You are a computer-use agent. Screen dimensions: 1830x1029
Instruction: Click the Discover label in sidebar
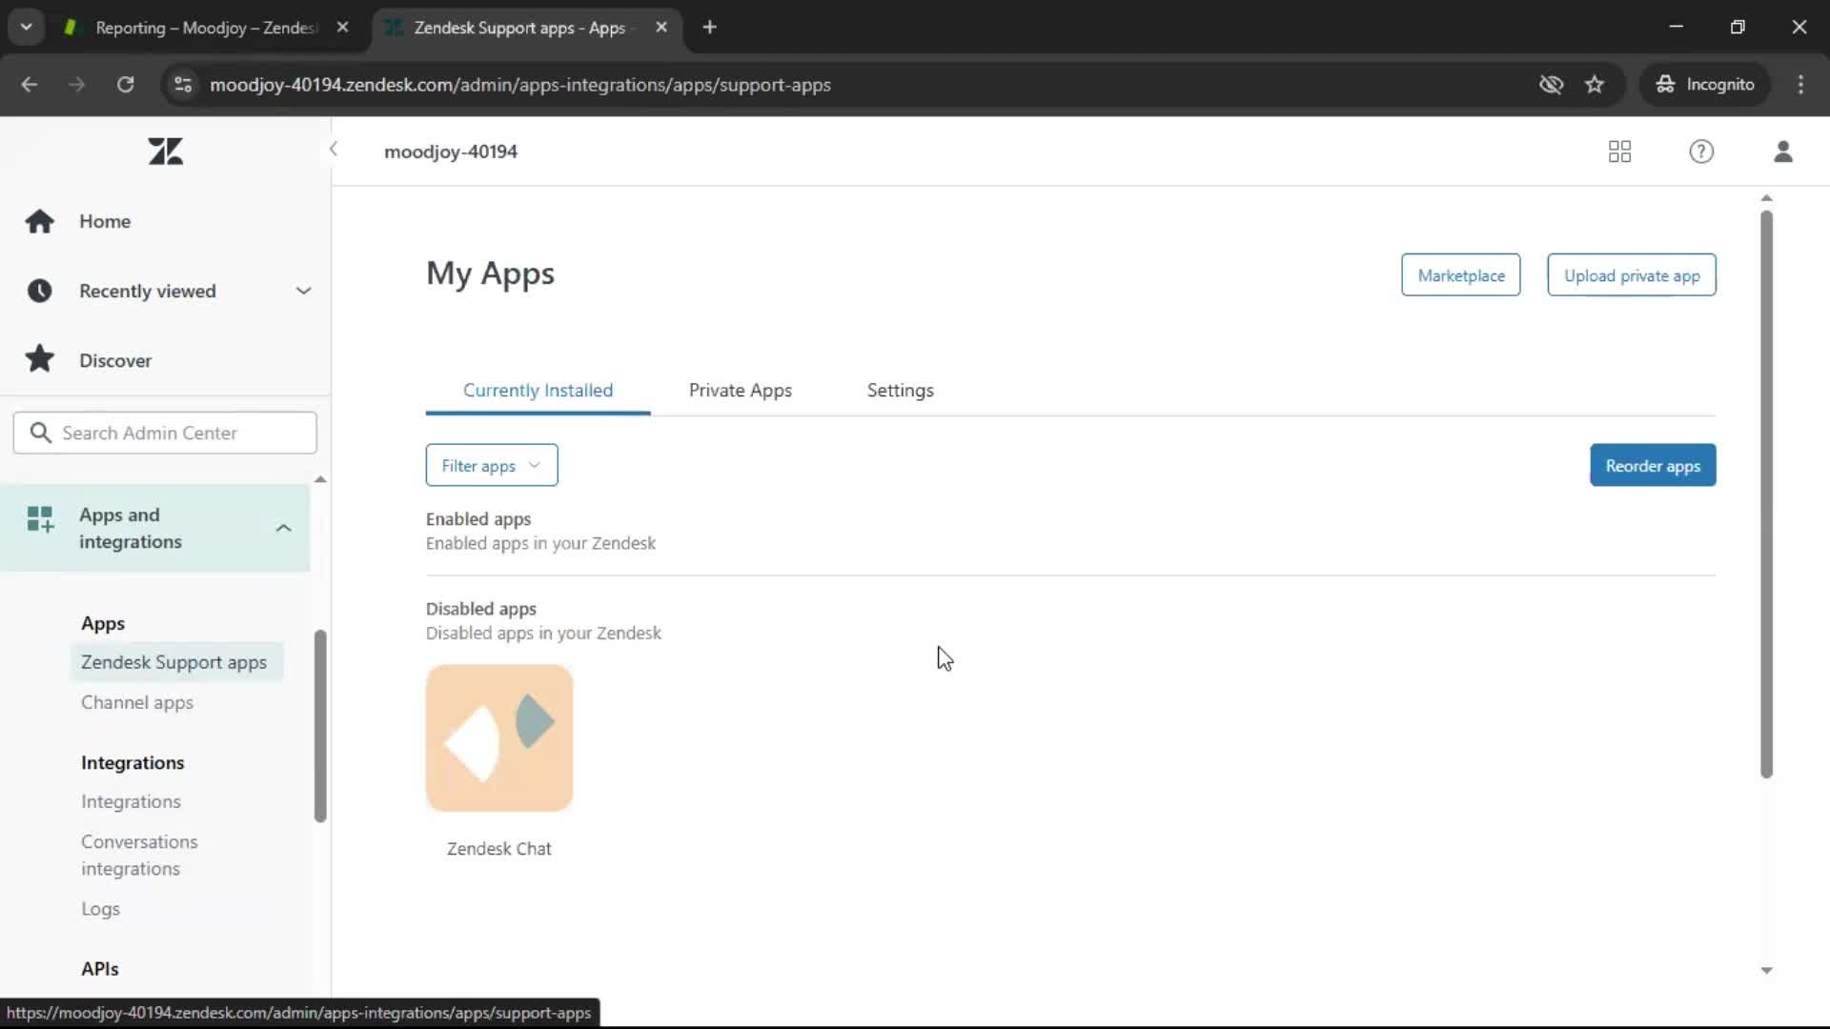115,360
